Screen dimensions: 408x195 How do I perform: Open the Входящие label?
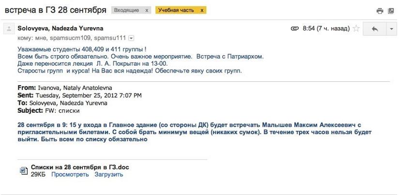(x=127, y=10)
